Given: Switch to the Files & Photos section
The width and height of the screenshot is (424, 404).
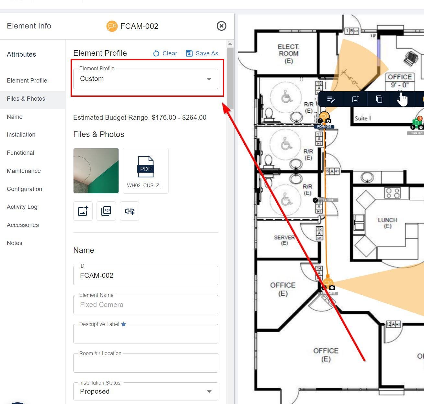Looking at the screenshot, I should tap(26, 98).
